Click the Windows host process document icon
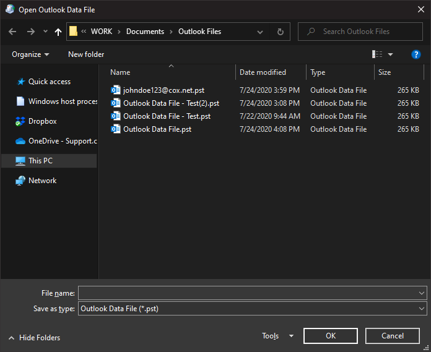431x352 pixels. pyautogui.click(x=20, y=101)
